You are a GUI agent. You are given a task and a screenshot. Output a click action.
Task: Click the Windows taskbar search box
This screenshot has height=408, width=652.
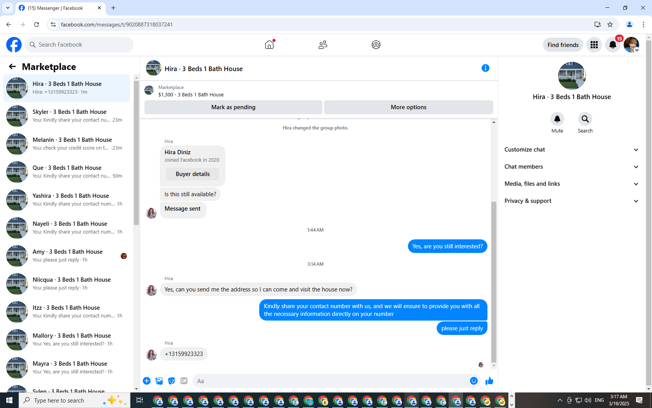pyautogui.click(x=75, y=400)
